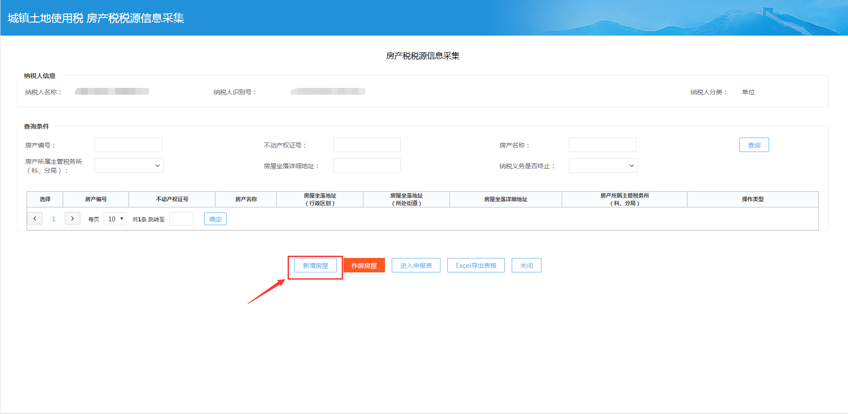Click the 房屋坐落详细地址 input field
848x414 pixels.
tap(367, 166)
